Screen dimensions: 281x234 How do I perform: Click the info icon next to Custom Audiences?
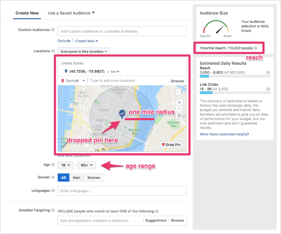coord(53,30)
